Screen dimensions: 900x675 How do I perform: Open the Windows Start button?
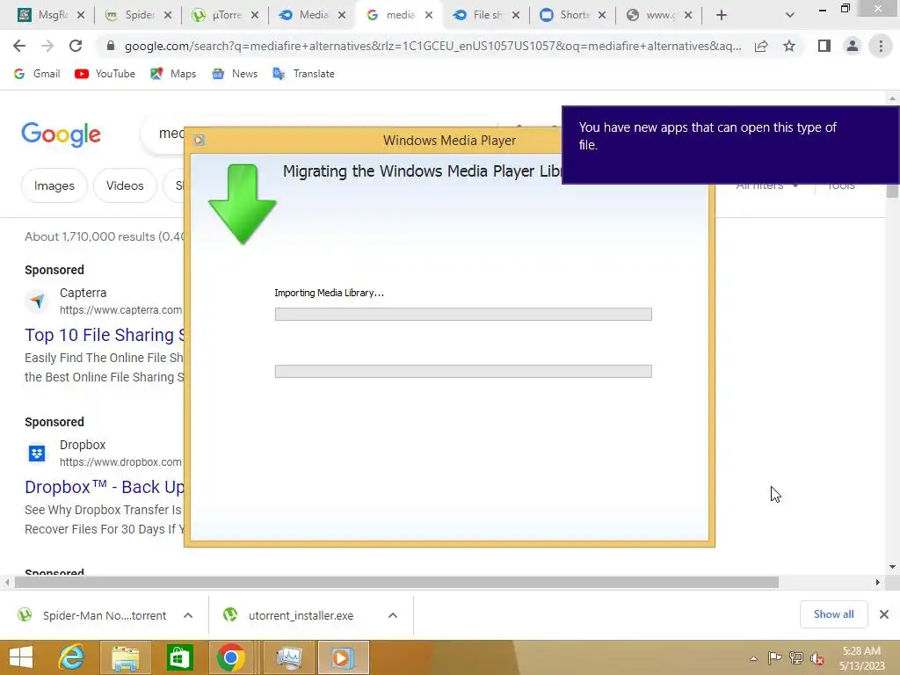21,657
